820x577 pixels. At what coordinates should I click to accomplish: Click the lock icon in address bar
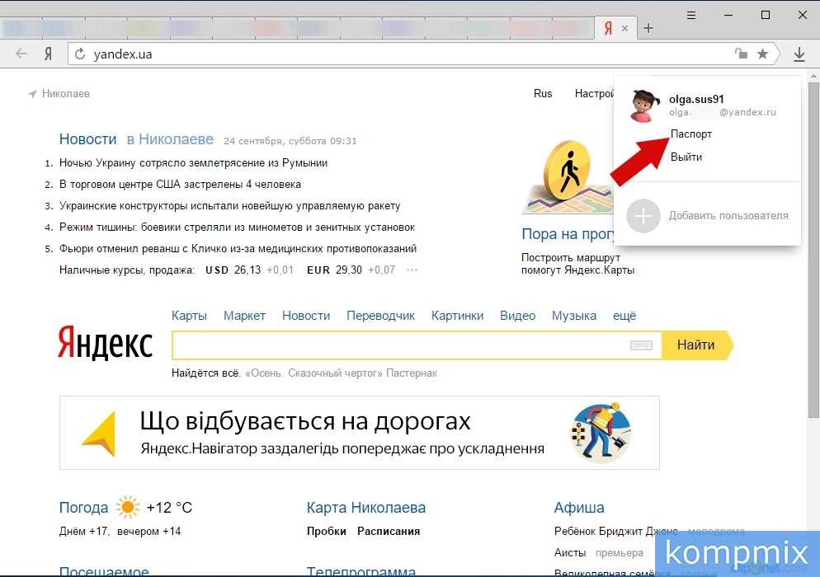(742, 54)
